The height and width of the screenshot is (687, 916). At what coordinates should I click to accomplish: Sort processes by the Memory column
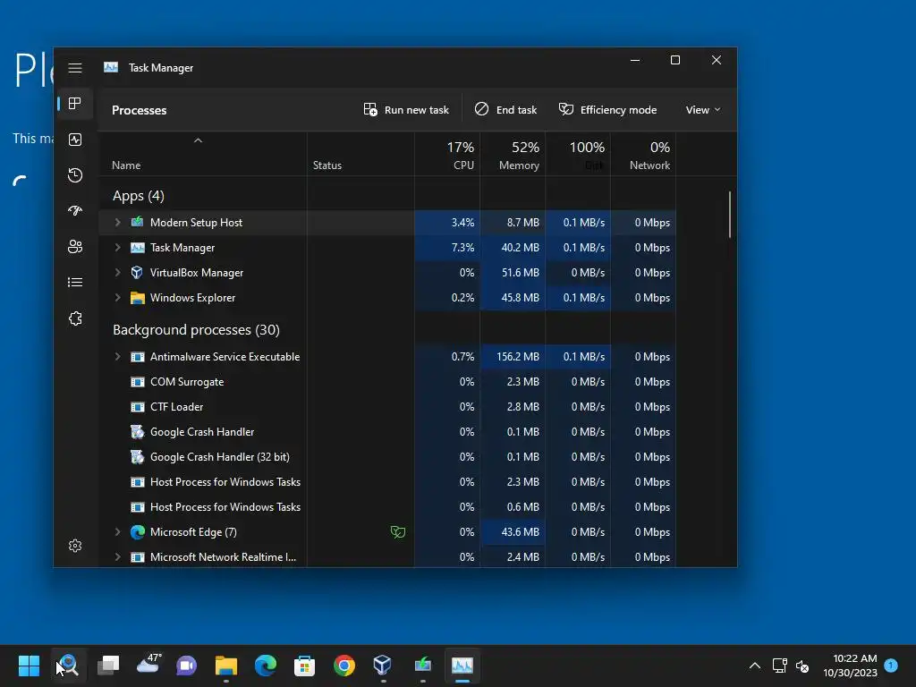tap(513, 155)
